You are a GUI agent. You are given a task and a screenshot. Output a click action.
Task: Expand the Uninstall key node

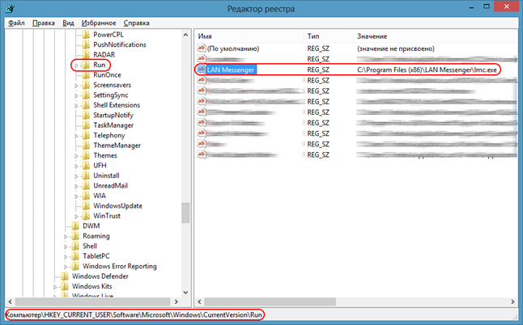pos(76,176)
